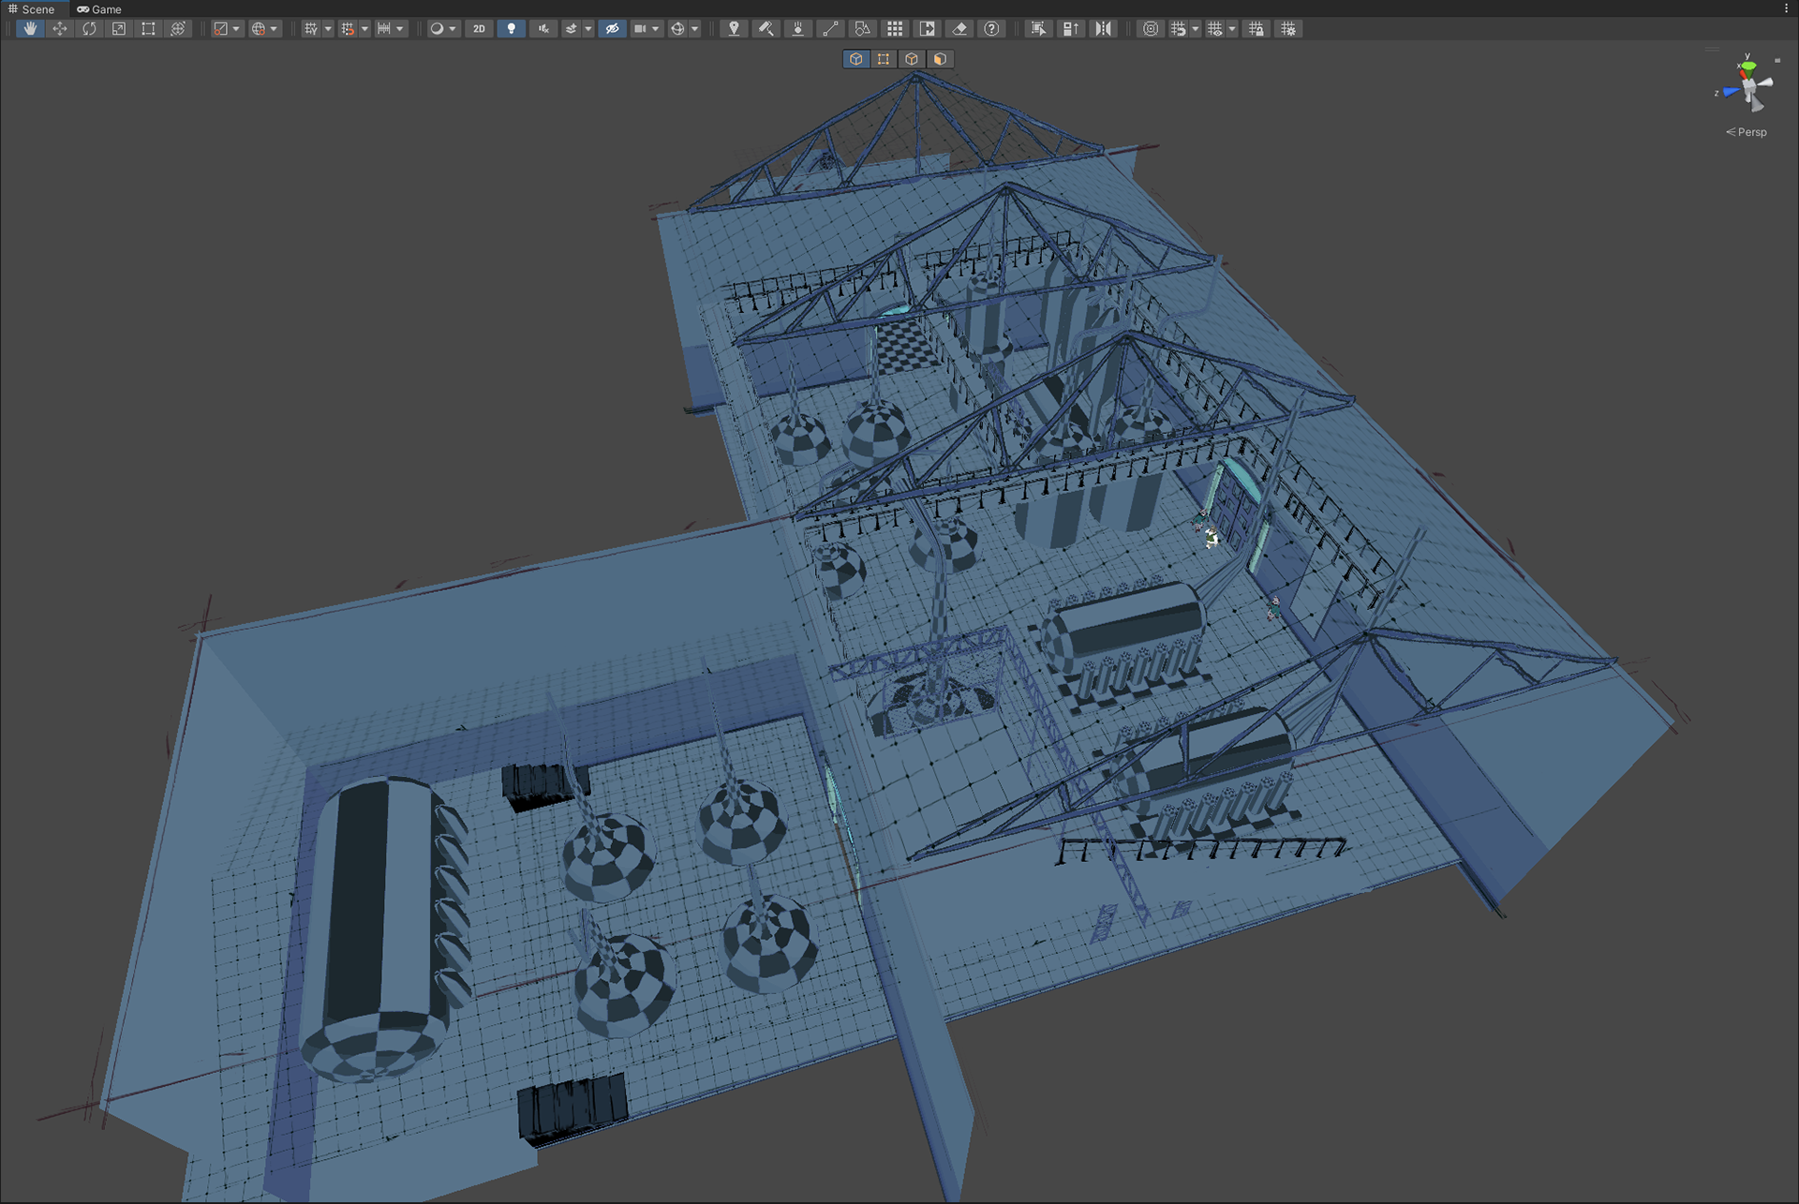Viewport: 1799px width, 1204px height.
Task: Click the question mark help icon
Action: 991,29
